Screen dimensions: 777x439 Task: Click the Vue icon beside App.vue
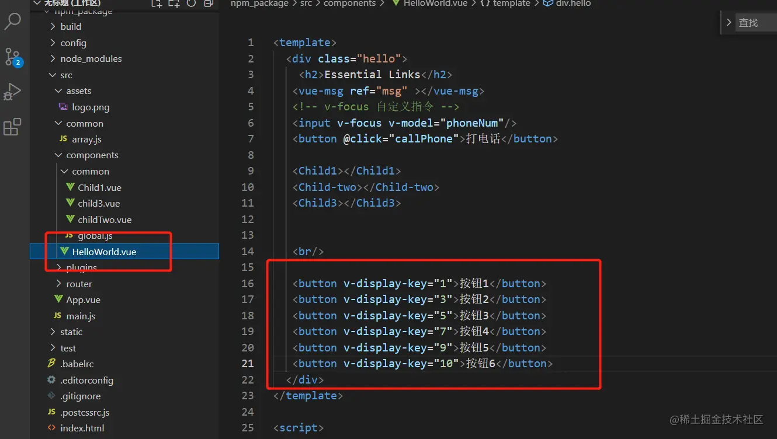click(58, 299)
